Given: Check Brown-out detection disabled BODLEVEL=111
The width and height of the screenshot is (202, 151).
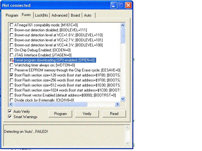Looking at the screenshot, I should click(12, 30).
